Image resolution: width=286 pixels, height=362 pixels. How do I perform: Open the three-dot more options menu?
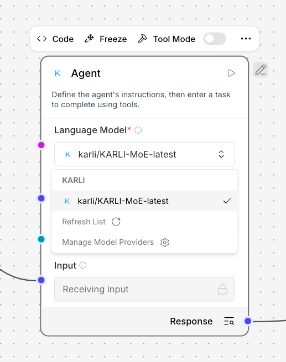pos(246,39)
